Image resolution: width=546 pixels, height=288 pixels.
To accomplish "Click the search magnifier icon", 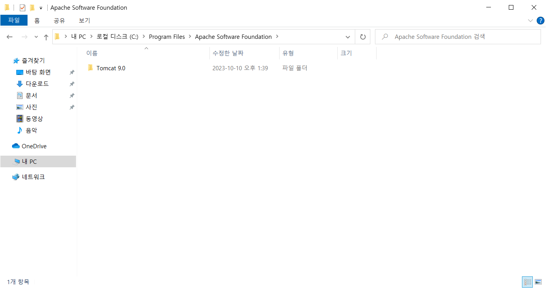I will click(385, 37).
